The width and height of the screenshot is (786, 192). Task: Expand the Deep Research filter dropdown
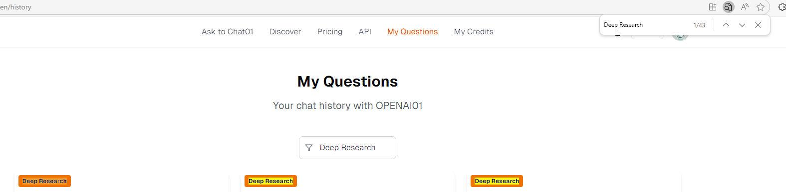pyautogui.click(x=347, y=148)
